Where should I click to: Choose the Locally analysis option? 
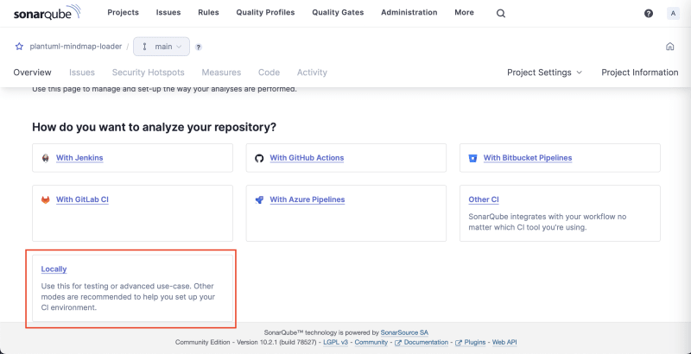[54, 269]
